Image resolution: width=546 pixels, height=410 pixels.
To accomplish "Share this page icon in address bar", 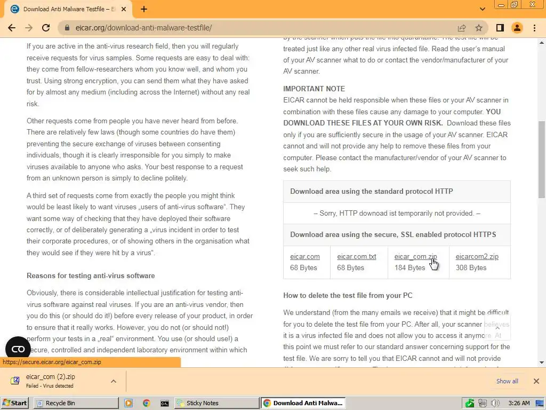I will tap(462, 28).
